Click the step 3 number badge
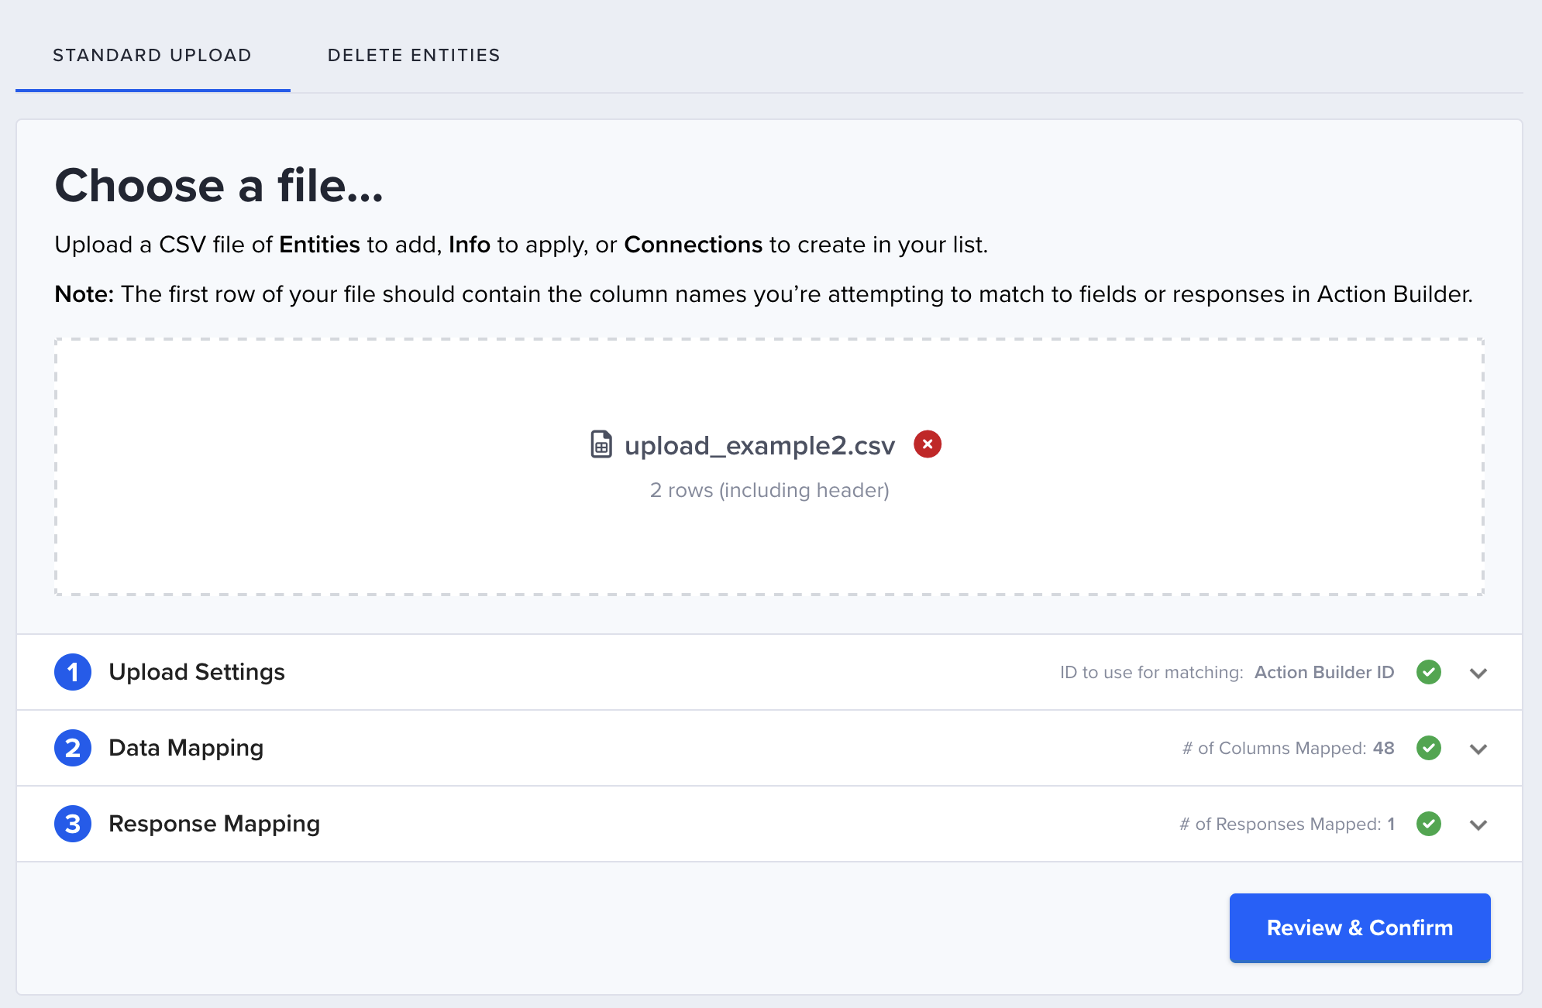 pos(73,824)
